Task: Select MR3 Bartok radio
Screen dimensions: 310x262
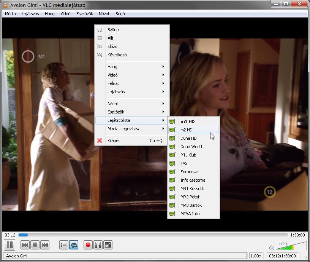Action: pyautogui.click(x=193, y=205)
